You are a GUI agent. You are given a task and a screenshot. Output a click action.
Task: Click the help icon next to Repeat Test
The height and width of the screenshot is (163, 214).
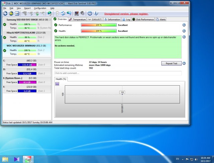(x=184, y=63)
